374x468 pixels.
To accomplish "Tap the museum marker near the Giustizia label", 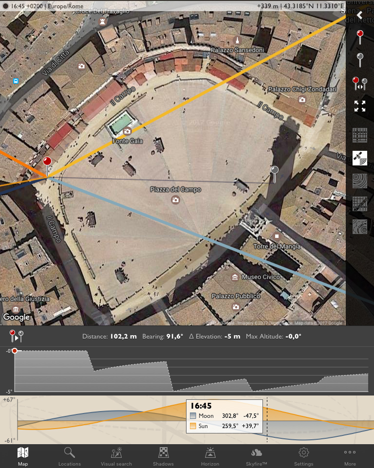I will tap(16, 309).
